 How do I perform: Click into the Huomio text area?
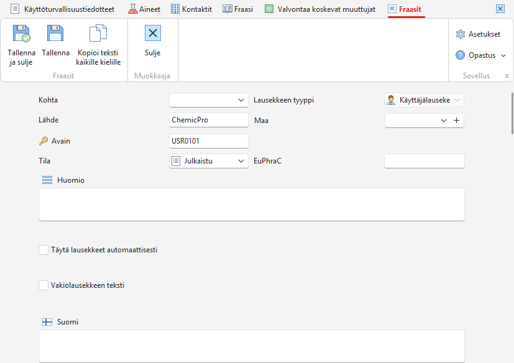(252, 204)
